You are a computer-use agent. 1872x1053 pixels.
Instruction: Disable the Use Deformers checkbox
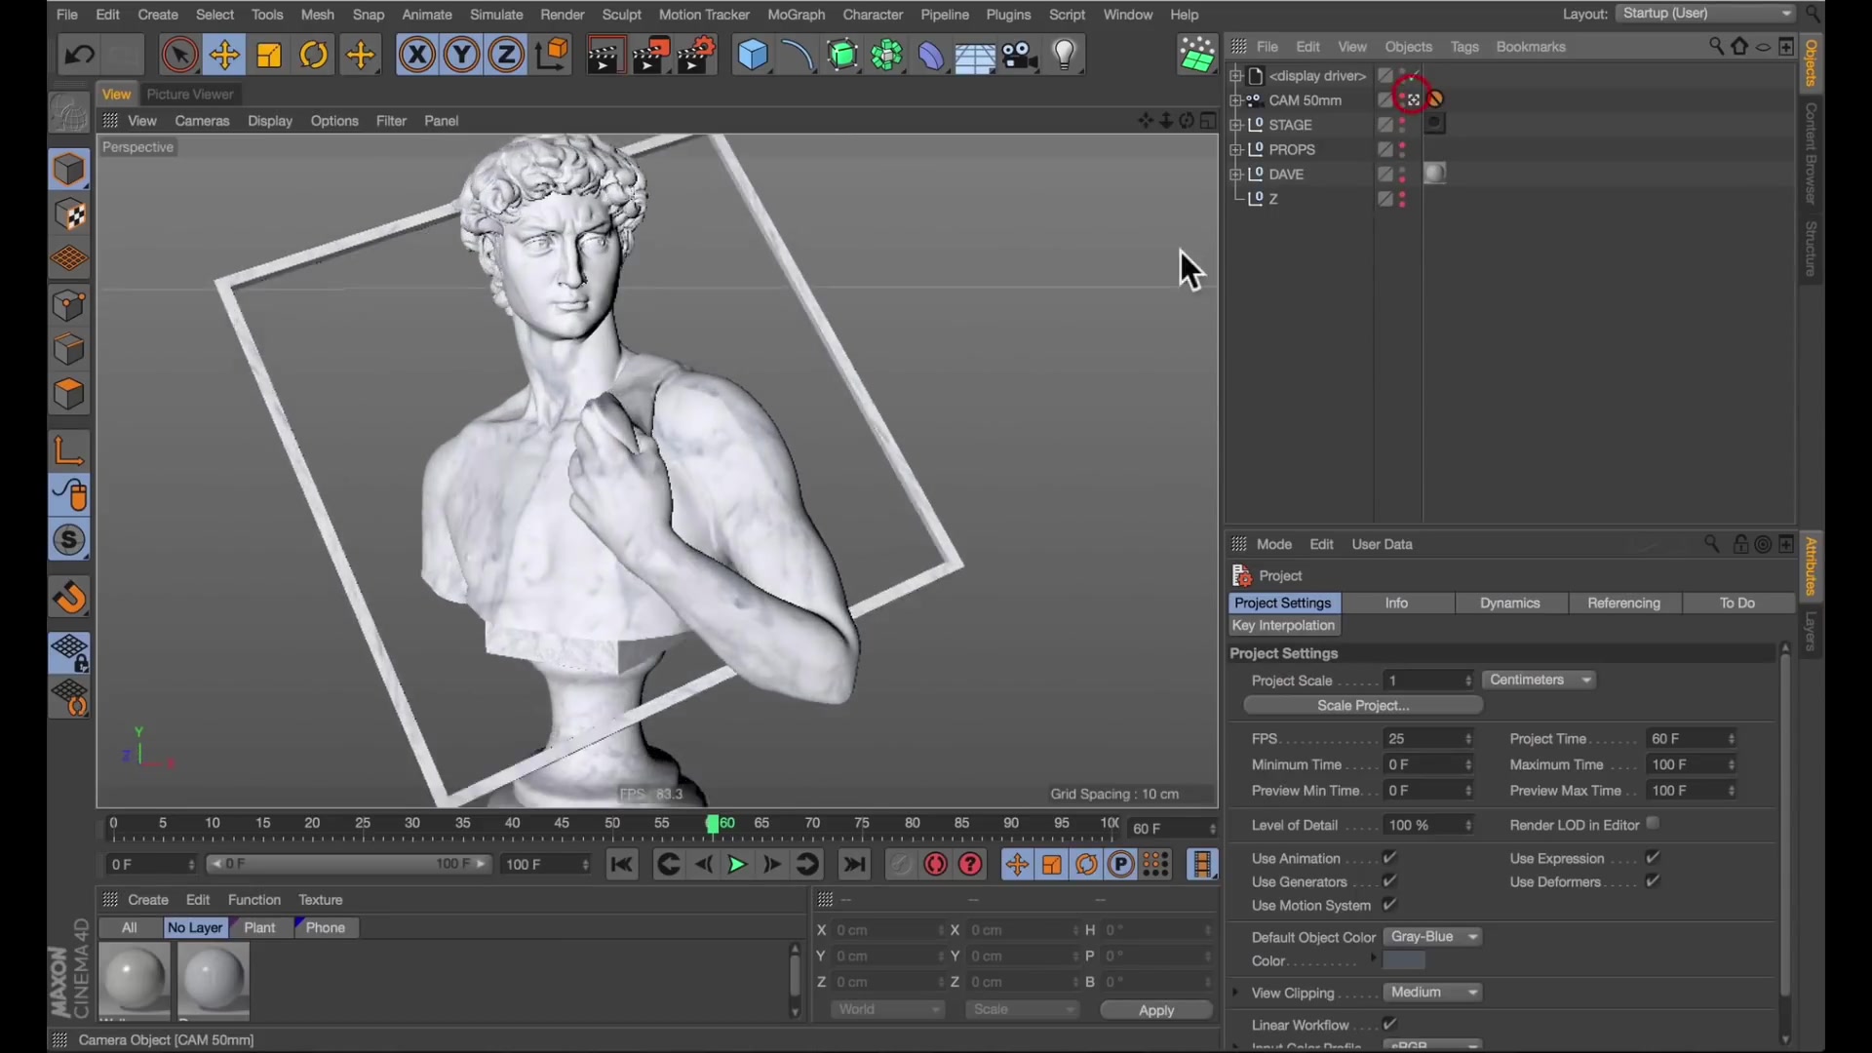coord(1653,881)
